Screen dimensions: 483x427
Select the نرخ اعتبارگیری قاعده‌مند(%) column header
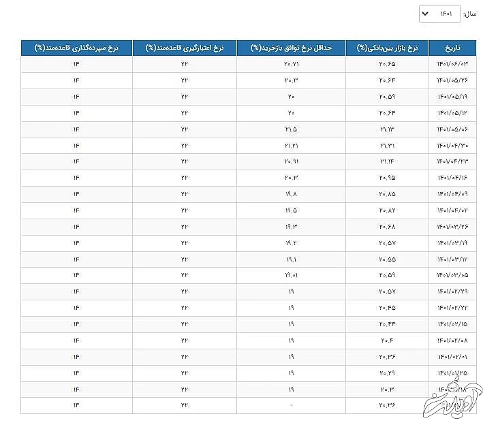[x=184, y=48]
